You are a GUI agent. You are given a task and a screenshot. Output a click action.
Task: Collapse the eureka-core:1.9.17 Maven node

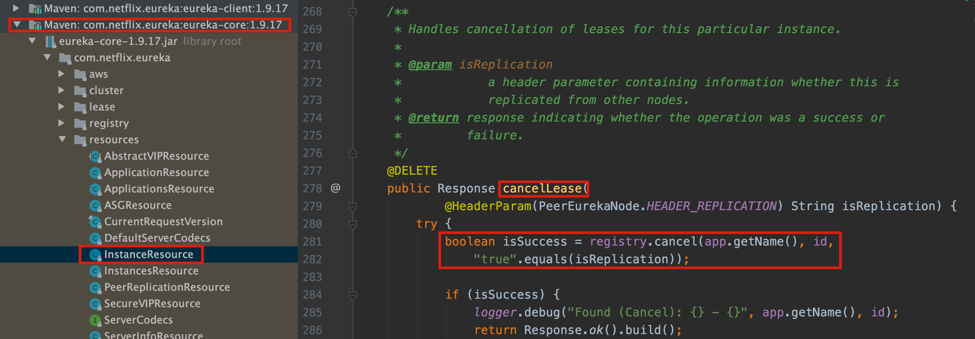(x=17, y=24)
